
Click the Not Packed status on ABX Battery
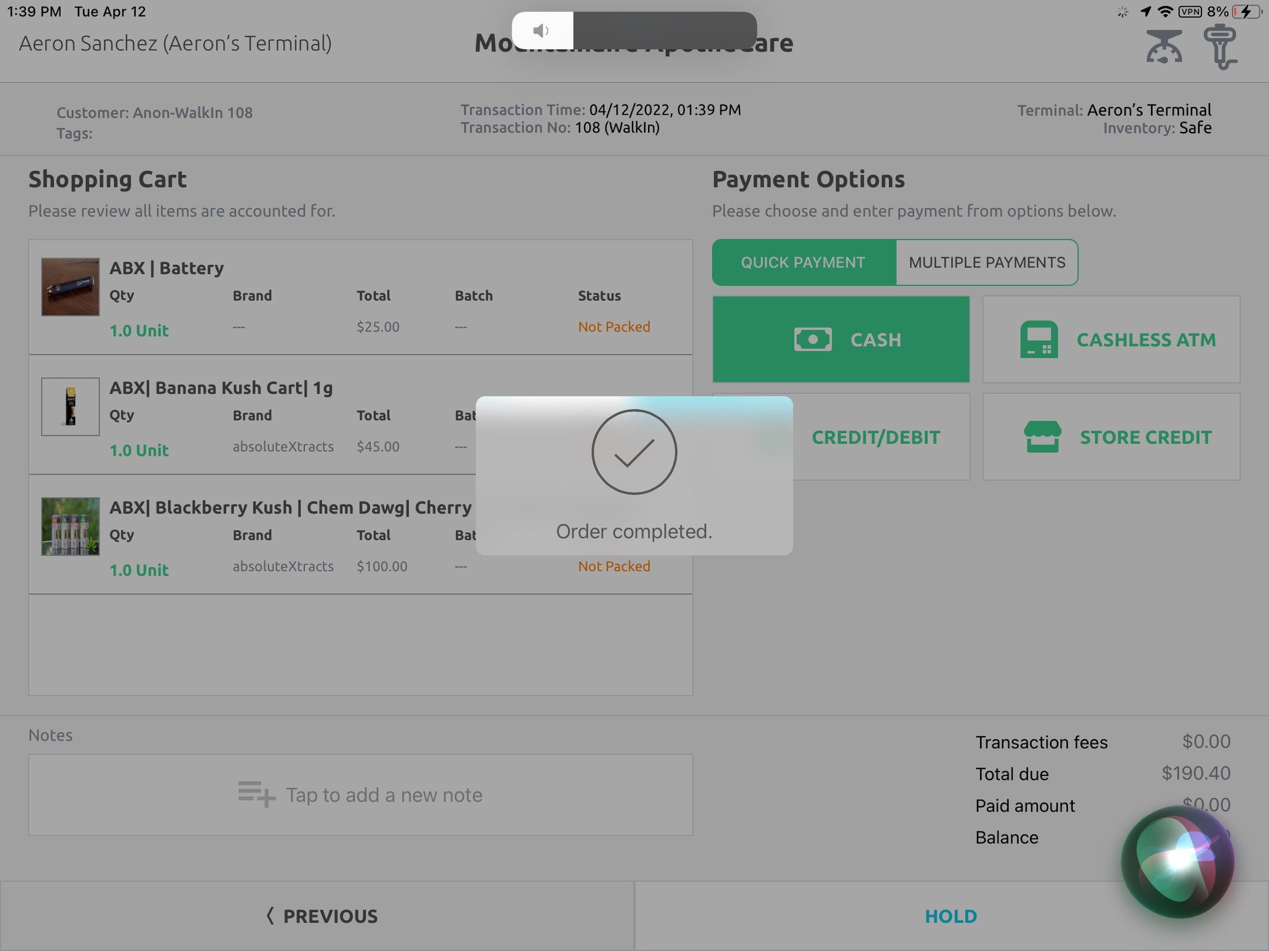click(614, 326)
